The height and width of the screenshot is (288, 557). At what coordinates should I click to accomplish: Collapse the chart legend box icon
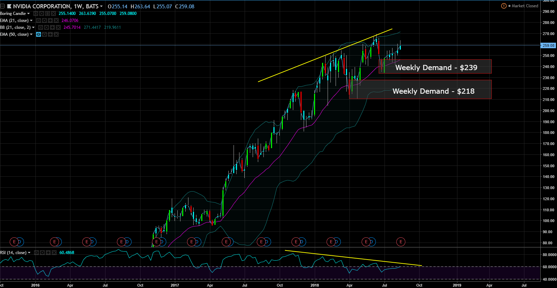click(x=2, y=6)
